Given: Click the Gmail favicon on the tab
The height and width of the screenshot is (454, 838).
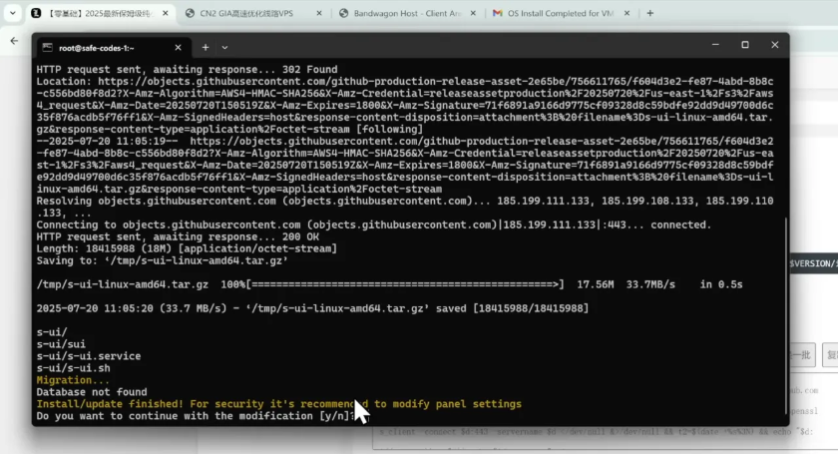Looking at the screenshot, I should click(498, 13).
